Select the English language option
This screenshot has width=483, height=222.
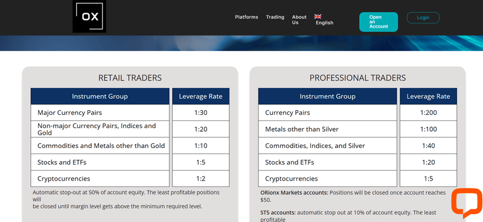(324, 23)
